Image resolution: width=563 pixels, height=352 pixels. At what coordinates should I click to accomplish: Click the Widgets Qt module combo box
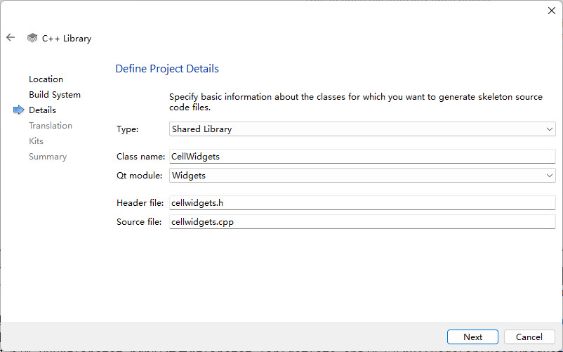pyautogui.click(x=362, y=176)
